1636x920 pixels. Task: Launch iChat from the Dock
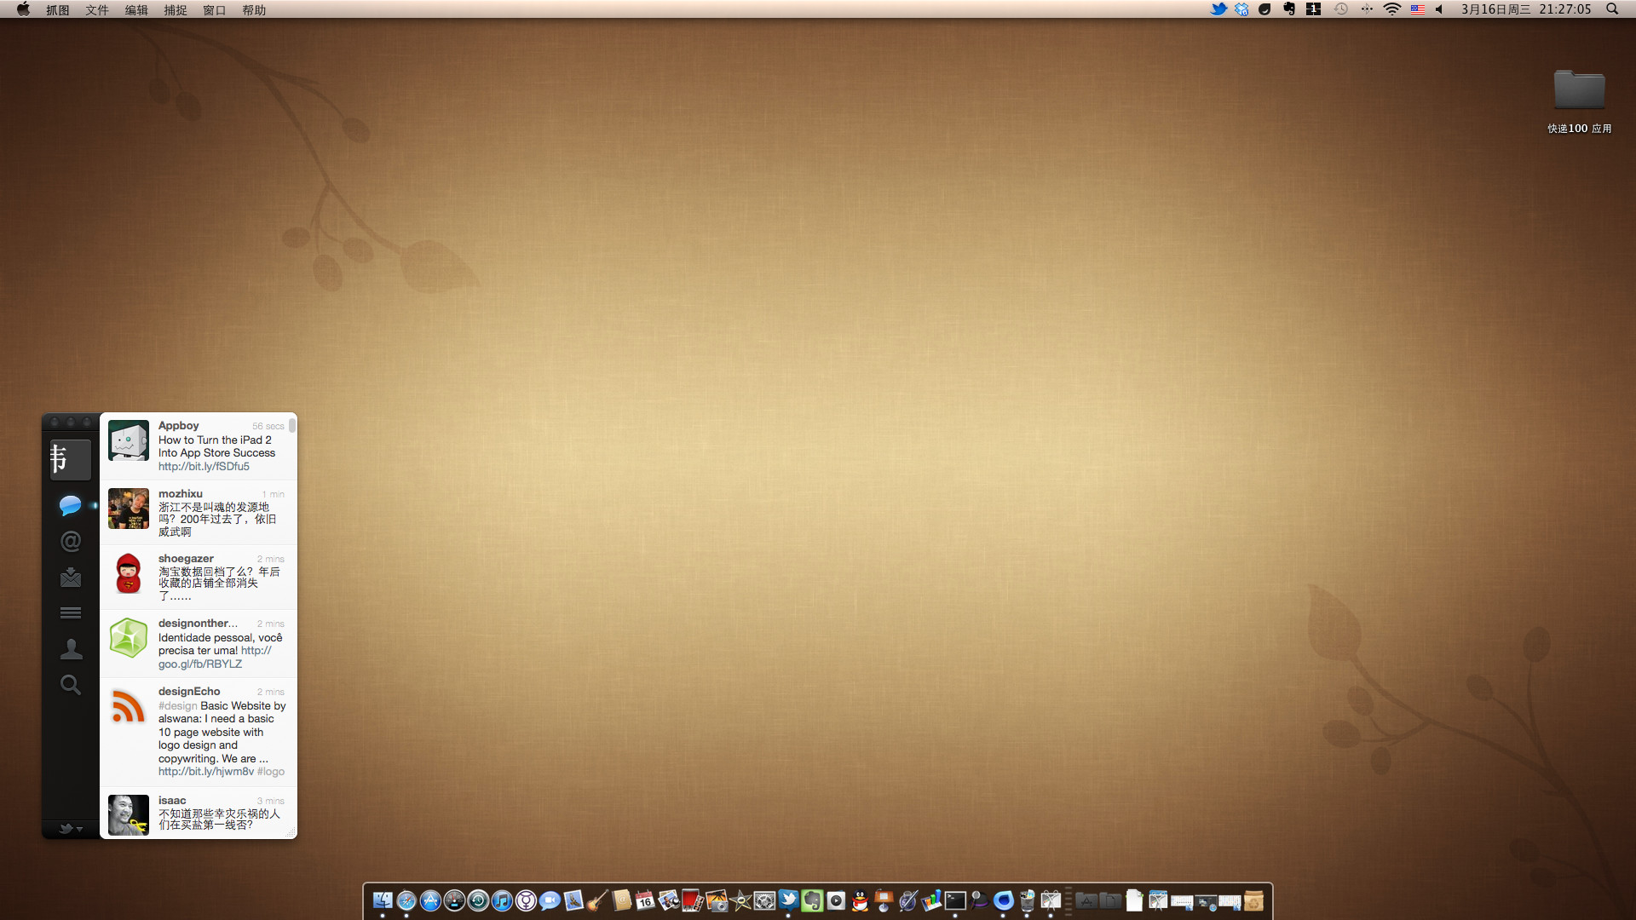[x=550, y=900]
